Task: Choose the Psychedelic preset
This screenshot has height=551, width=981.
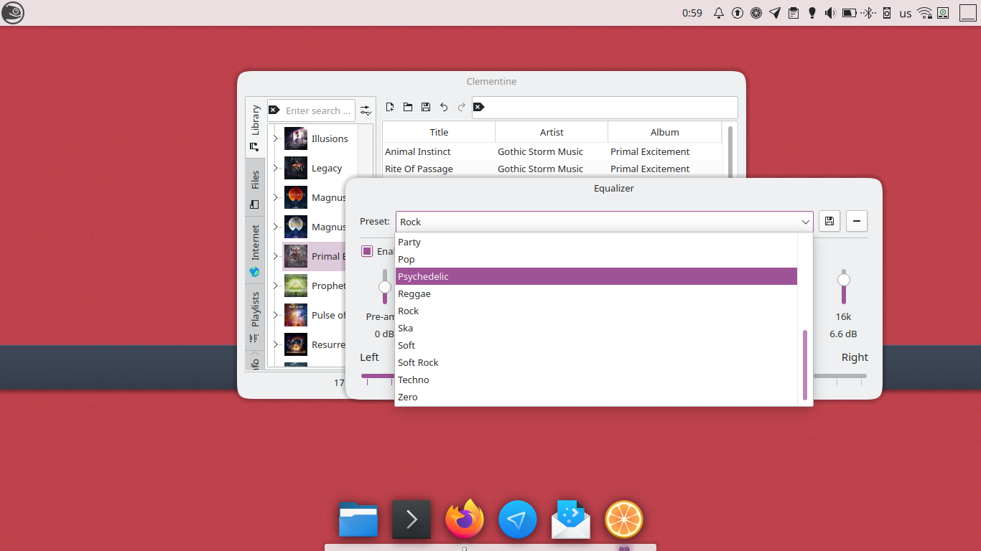Action: (596, 276)
